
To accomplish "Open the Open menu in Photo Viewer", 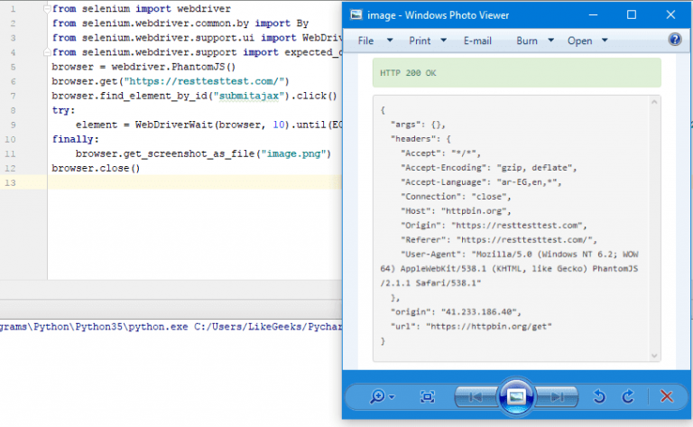I will pos(579,41).
